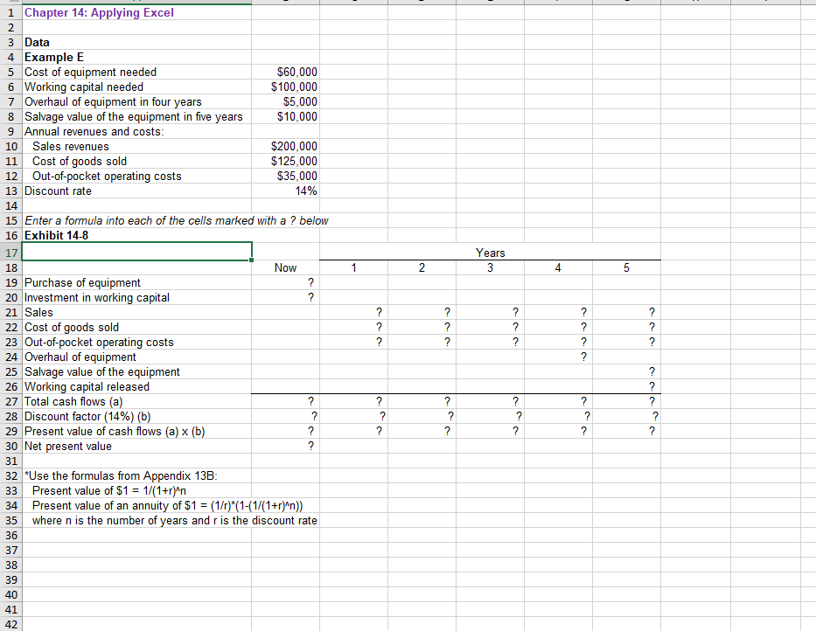The image size is (816, 631).
Task: Click the Sales '?' cell under year 1
Action: [354, 313]
